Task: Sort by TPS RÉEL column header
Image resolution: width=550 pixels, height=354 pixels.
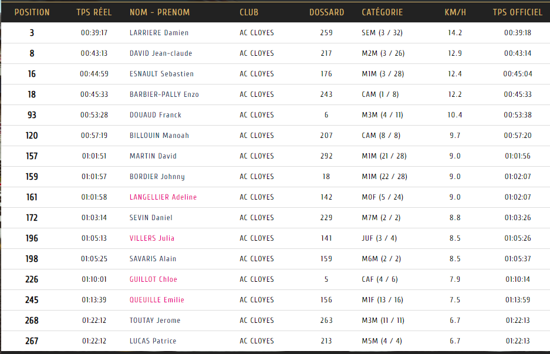Action: (x=94, y=12)
